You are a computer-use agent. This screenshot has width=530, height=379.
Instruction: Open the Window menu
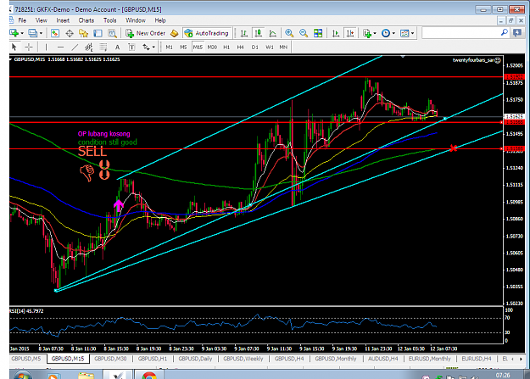point(136,20)
